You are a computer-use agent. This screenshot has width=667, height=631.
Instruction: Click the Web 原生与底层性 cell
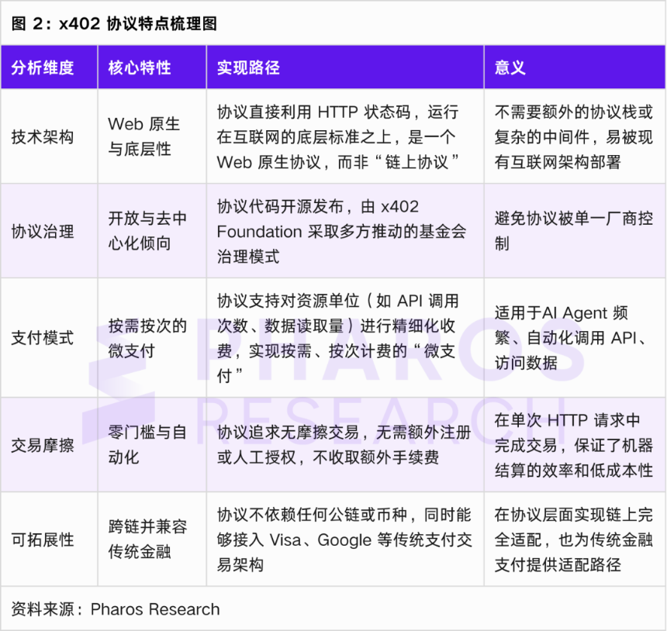[x=144, y=136]
